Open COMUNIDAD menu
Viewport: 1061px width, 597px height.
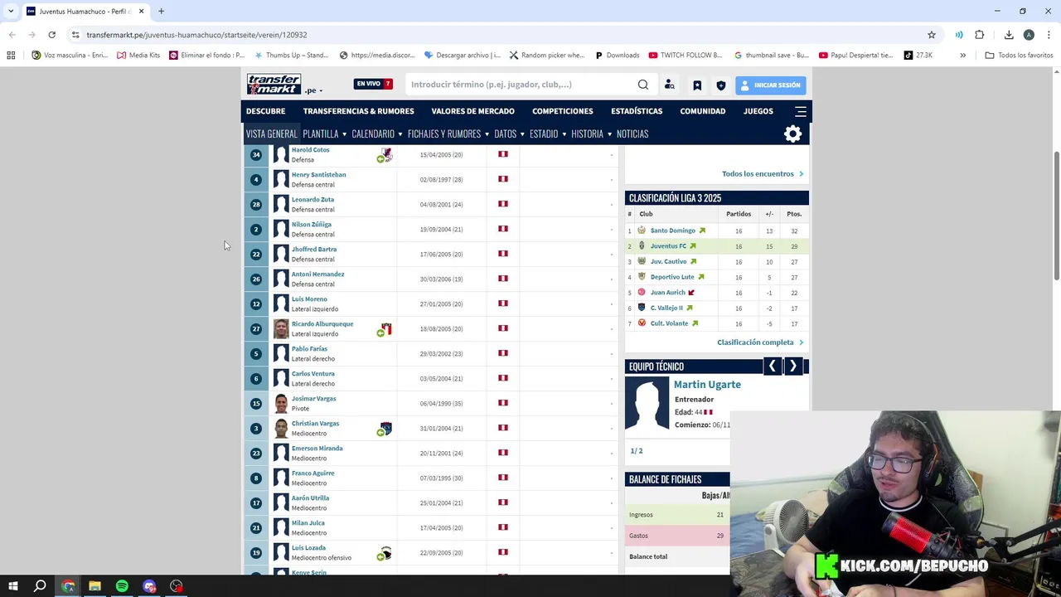click(703, 111)
